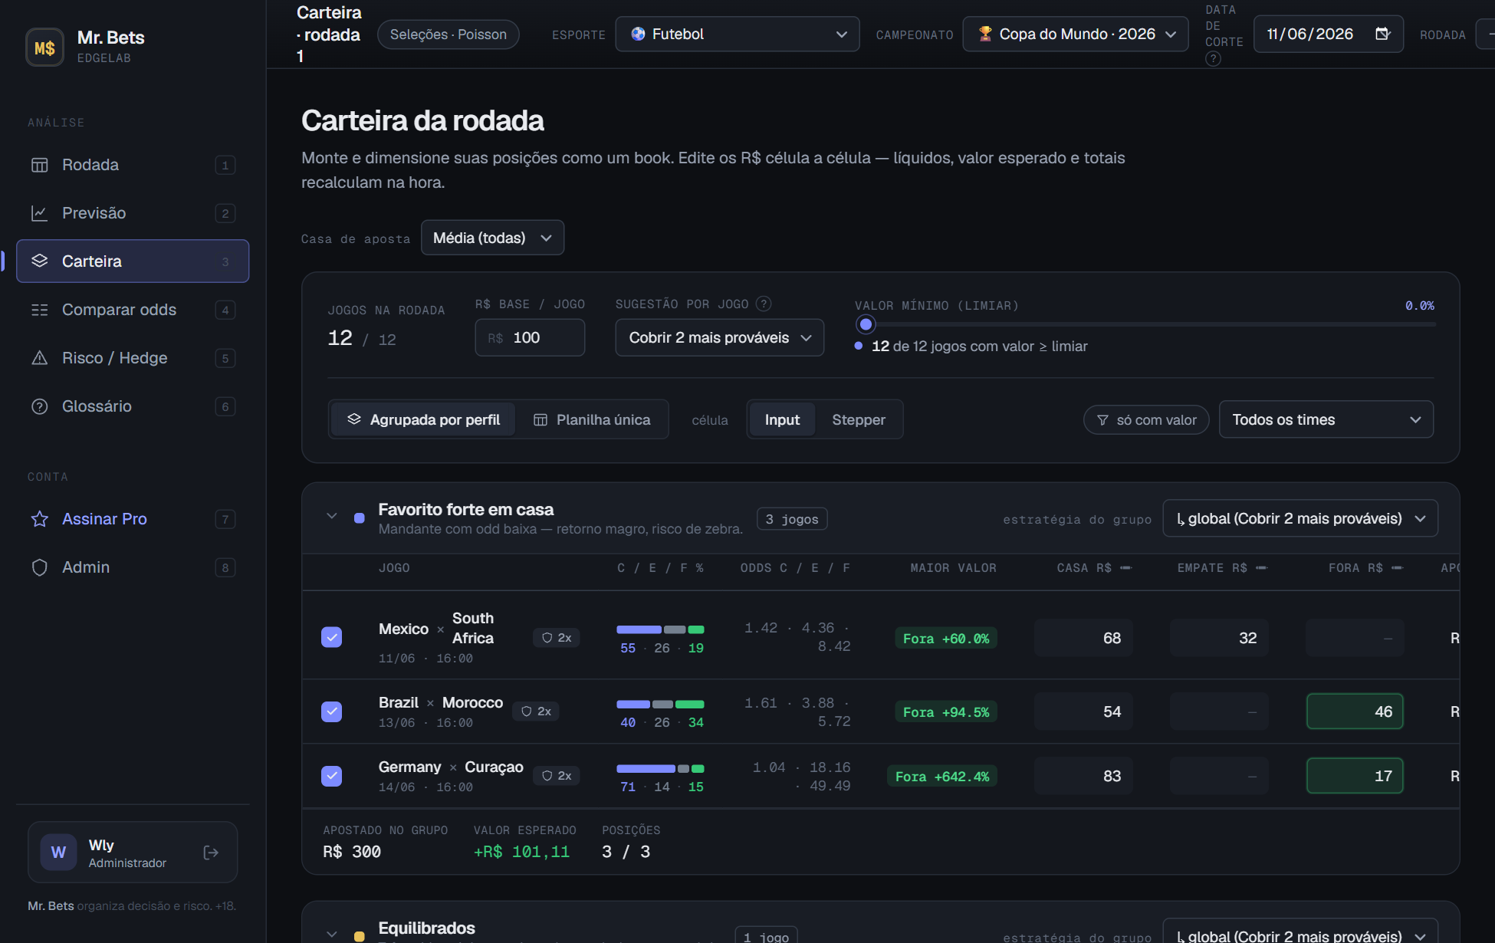Open Comparar odds page
The image size is (1495, 943).
point(133,310)
